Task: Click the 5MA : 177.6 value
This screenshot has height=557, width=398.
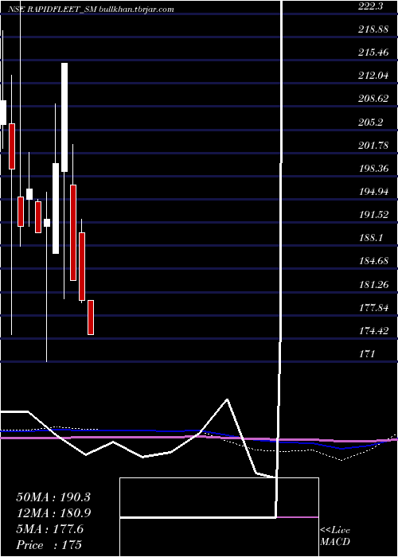Action: pyautogui.click(x=50, y=529)
